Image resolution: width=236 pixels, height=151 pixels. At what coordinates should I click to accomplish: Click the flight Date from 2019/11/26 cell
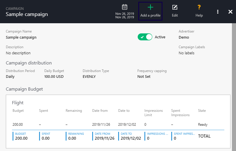[101, 125]
